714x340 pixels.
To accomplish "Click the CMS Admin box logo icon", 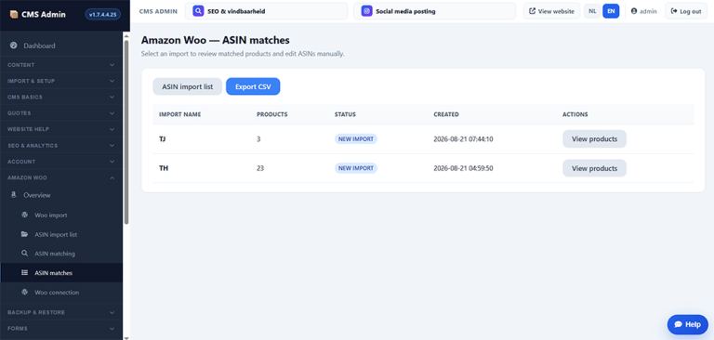I will click(14, 15).
